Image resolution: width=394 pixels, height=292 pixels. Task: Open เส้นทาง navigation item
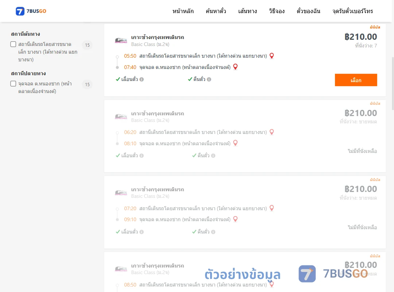point(247,11)
